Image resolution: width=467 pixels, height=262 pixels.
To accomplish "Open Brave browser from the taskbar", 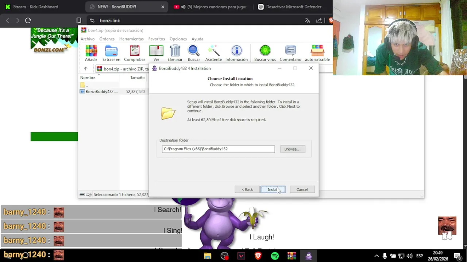I will (x=258, y=256).
